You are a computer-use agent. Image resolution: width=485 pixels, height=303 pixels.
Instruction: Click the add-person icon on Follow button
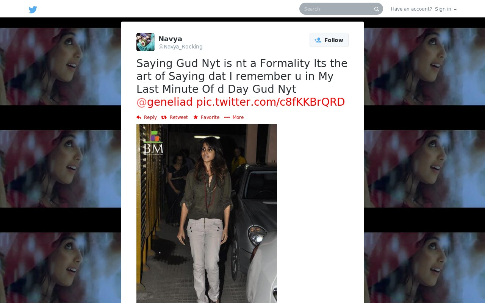click(x=318, y=40)
